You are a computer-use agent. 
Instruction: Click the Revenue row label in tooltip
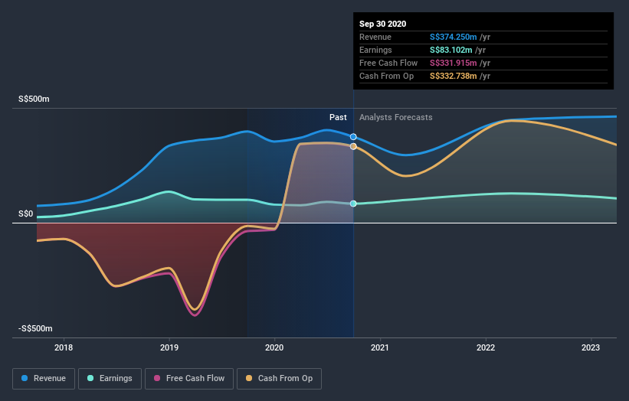click(375, 37)
